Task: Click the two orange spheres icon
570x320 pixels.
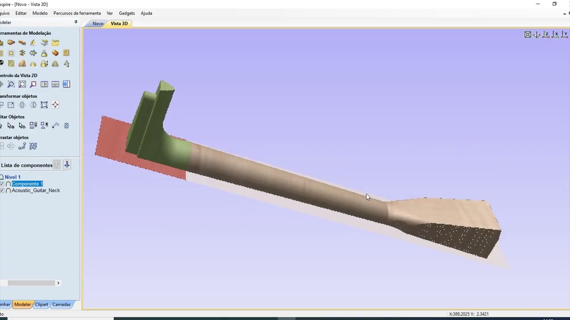Action: pyautogui.click(x=55, y=53)
